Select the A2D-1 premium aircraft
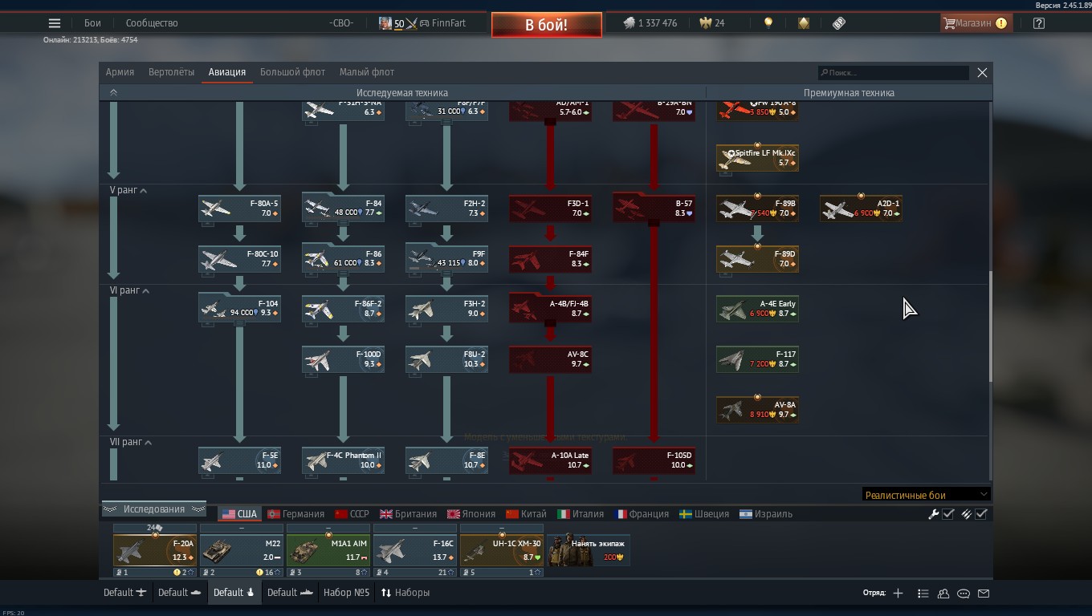Image resolution: width=1092 pixels, height=616 pixels. tap(861, 208)
